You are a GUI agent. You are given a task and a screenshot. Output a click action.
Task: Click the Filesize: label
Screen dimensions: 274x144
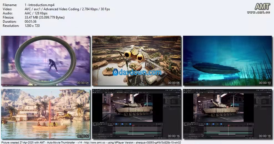[x=8, y=17]
